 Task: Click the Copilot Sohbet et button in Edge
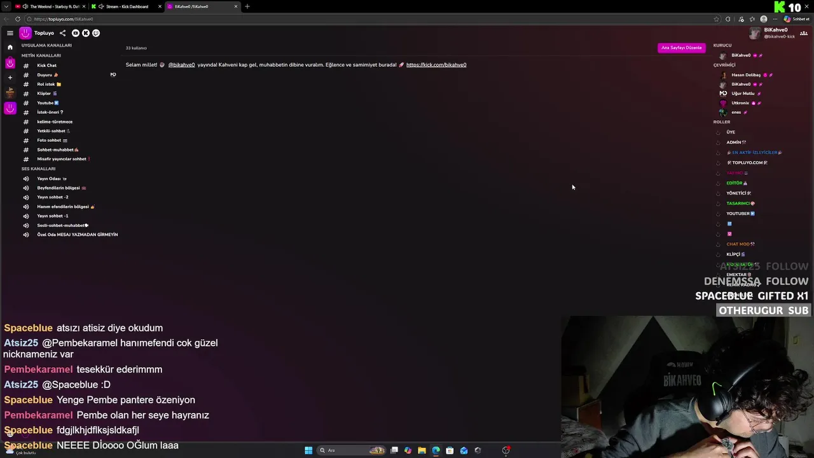pos(796,19)
